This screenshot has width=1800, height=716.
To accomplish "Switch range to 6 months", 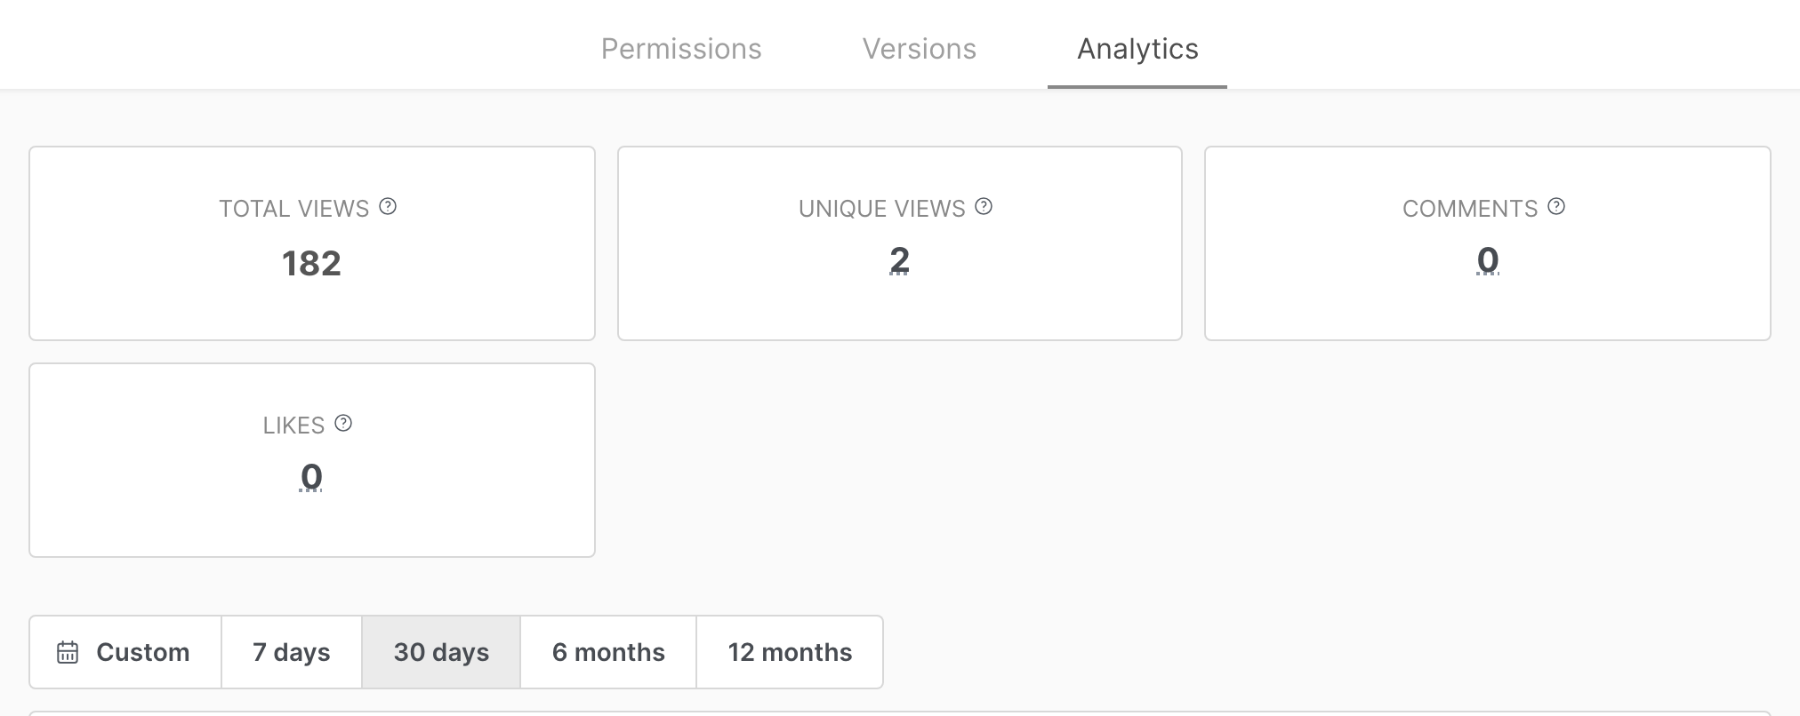I will point(608,652).
